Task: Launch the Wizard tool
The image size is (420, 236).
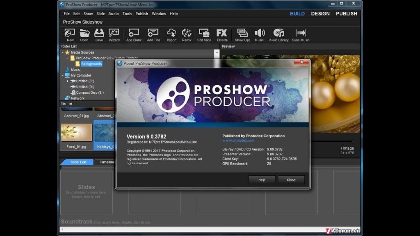Action: 114,35
